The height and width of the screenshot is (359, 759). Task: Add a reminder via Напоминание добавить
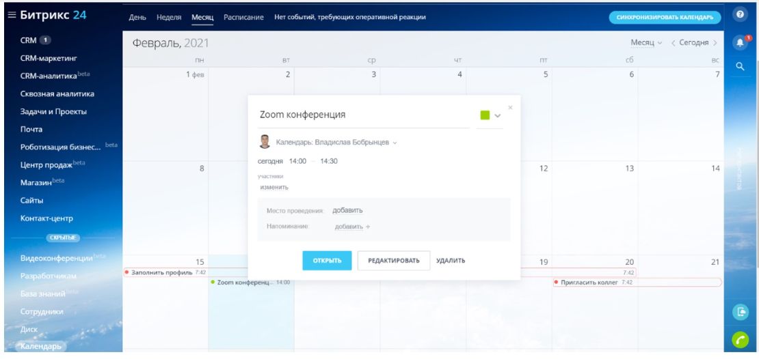pyautogui.click(x=349, y=227)
